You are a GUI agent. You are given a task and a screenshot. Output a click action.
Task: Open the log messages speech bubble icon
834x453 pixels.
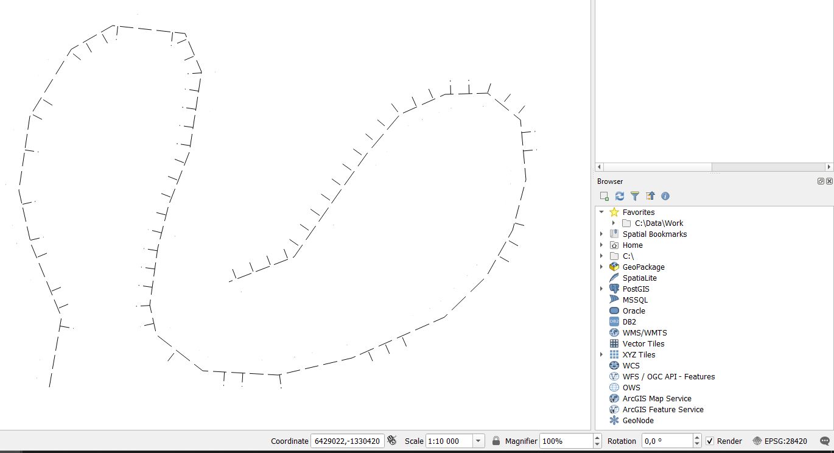point(824,441)
